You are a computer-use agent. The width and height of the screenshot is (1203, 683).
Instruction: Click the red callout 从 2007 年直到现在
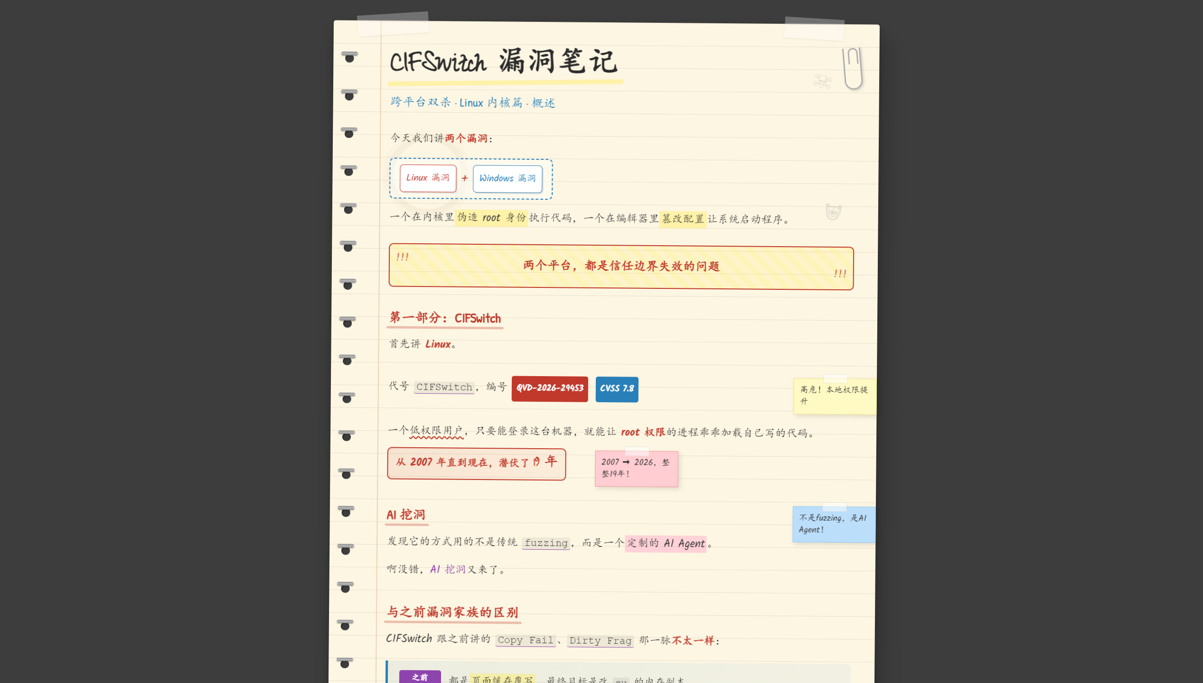476,463
